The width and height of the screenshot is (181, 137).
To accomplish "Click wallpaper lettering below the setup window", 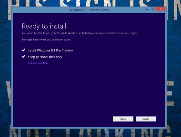I will click(90, 133).
